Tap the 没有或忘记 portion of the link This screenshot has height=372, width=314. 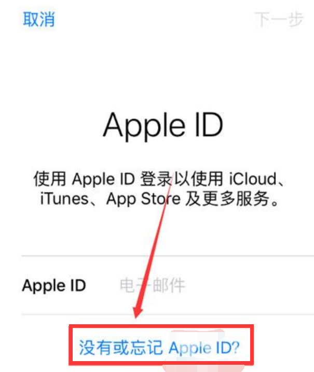point(120,348)
